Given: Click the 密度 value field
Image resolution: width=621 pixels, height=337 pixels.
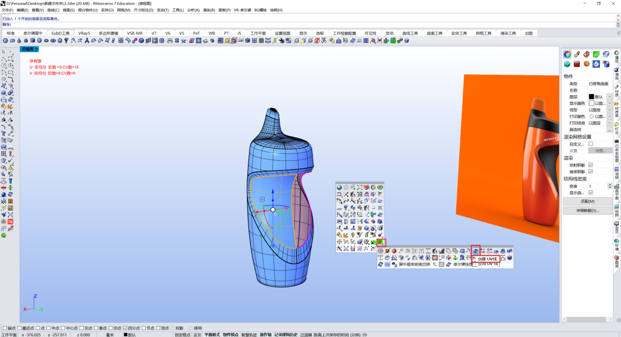Looking at the screenshot, I should (x=597, y=186).
